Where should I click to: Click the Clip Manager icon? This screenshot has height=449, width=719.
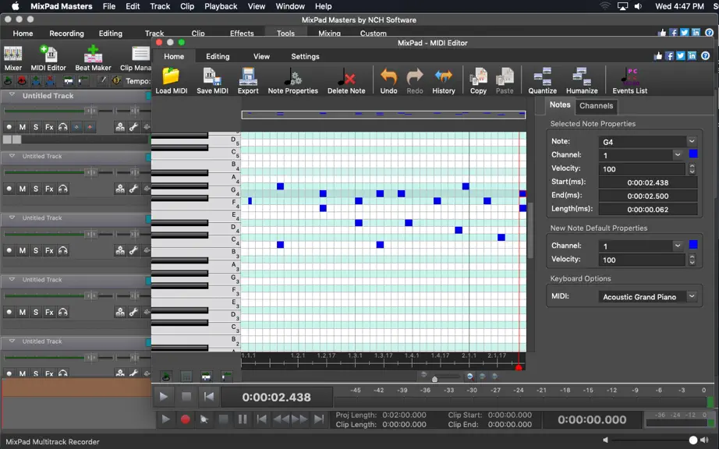136,58
